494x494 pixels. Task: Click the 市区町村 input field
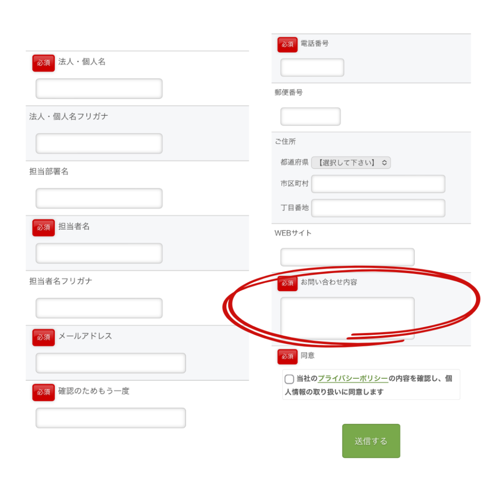378,184
